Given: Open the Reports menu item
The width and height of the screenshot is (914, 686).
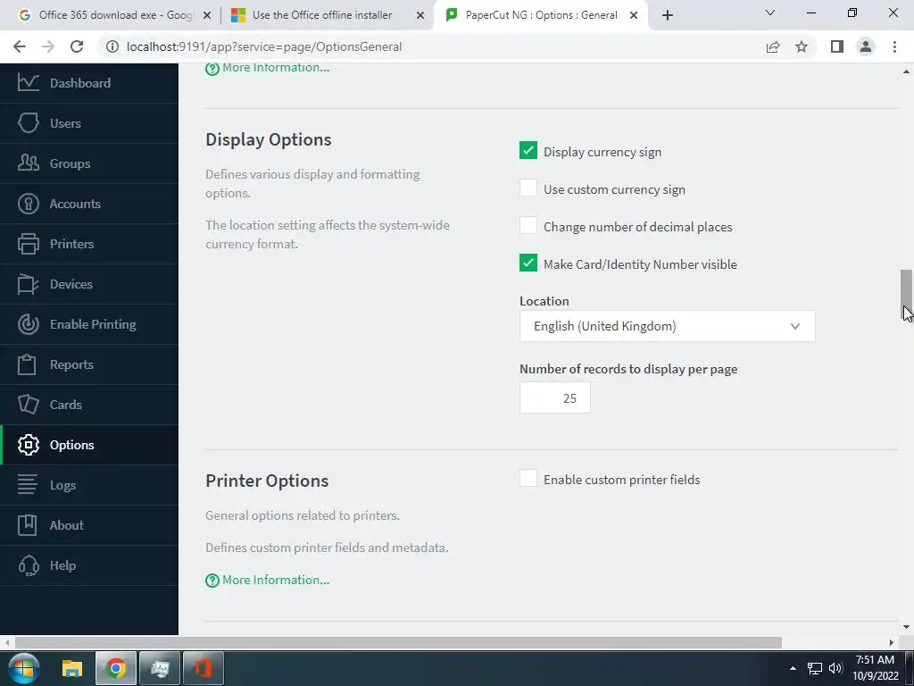Looking at the screenshot, I should coord(89,364).
